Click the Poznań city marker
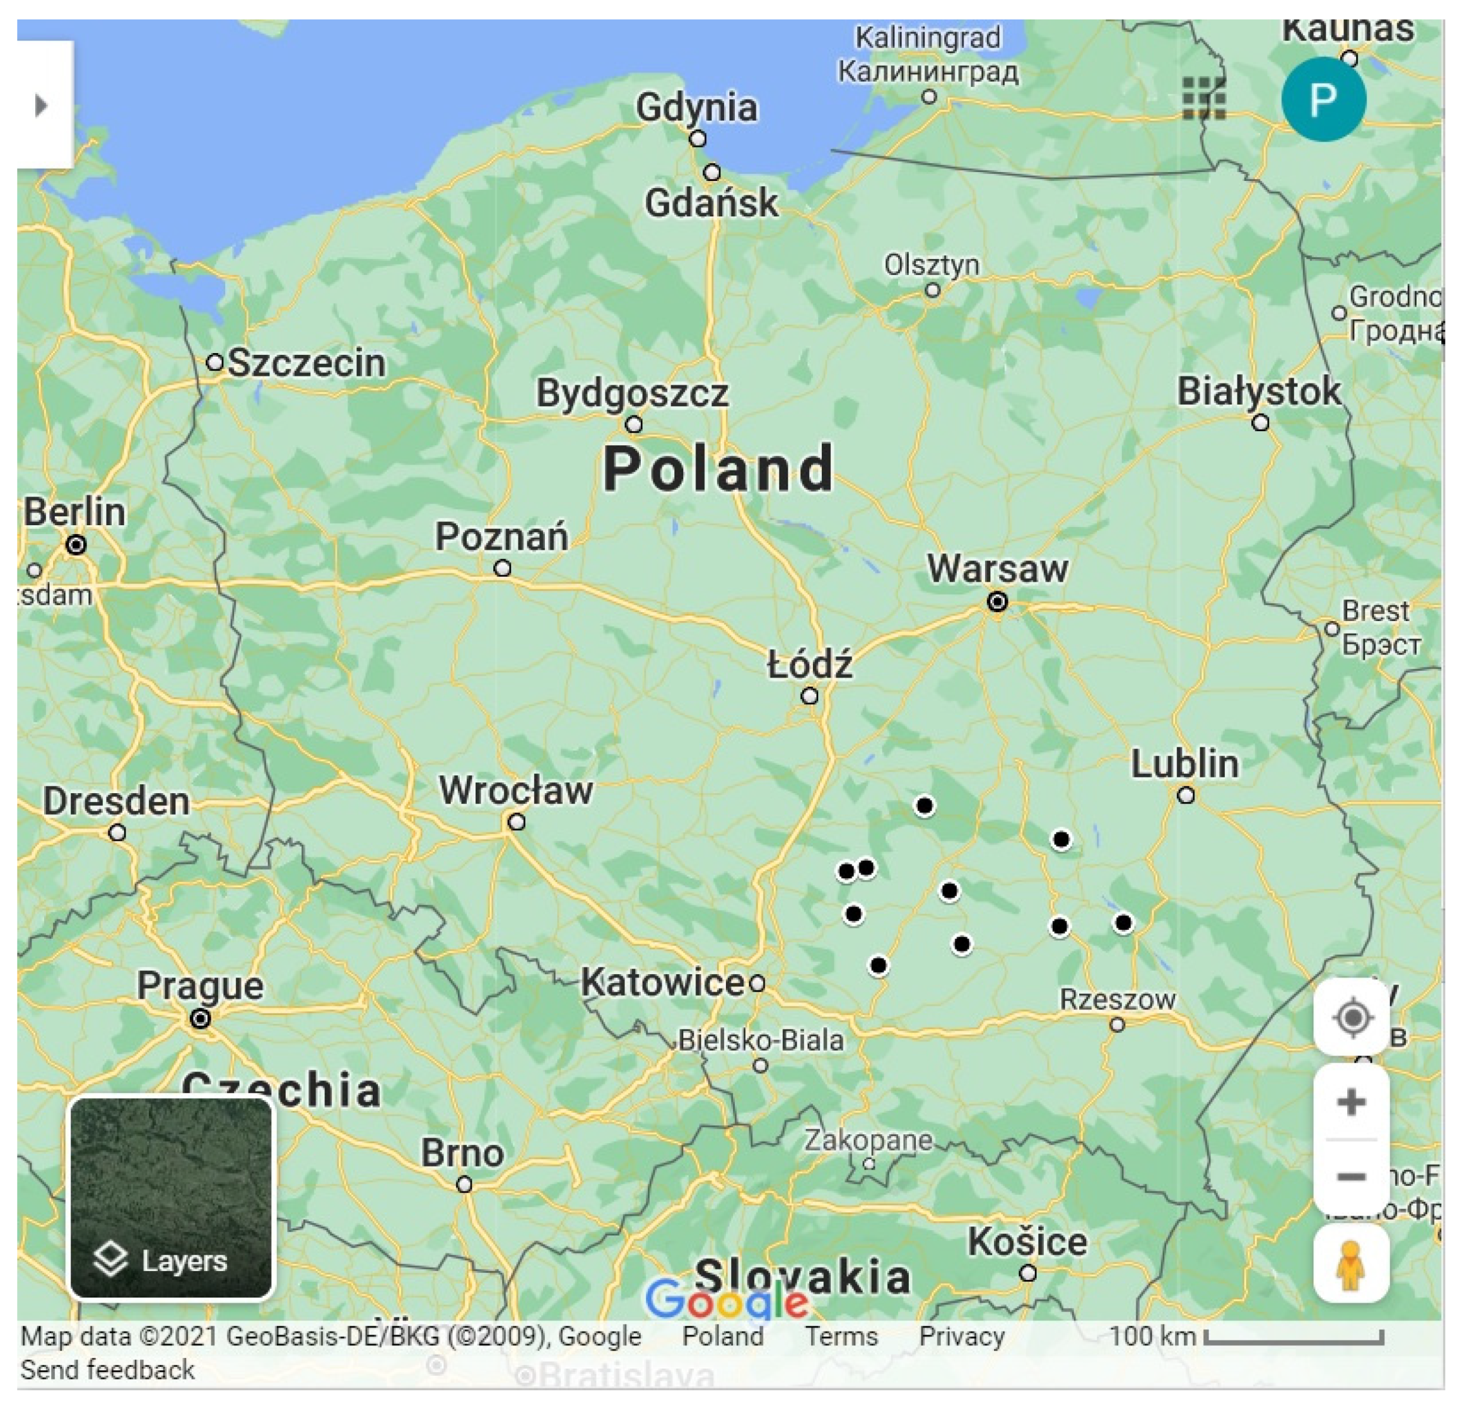This screenshot has width=1462, height=1411. [x=503, y=568]
